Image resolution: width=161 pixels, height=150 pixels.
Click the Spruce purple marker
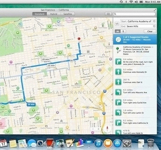pos(11,62)
